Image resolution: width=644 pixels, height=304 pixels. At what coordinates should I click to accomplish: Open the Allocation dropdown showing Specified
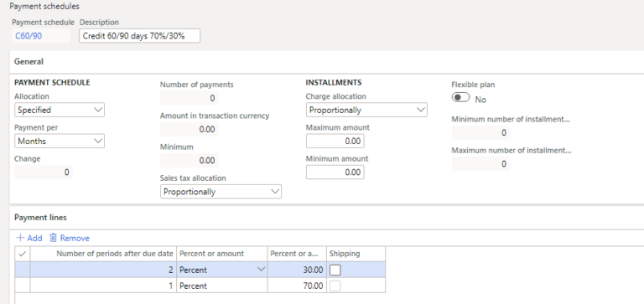tap(60, 110)
